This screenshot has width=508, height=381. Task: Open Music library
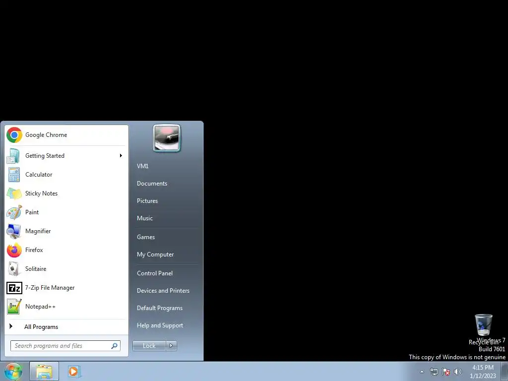pyautogui.click(x=145, y=218)
